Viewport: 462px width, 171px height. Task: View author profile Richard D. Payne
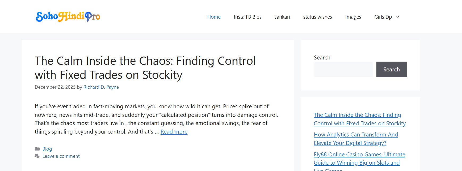click(101, 87)
